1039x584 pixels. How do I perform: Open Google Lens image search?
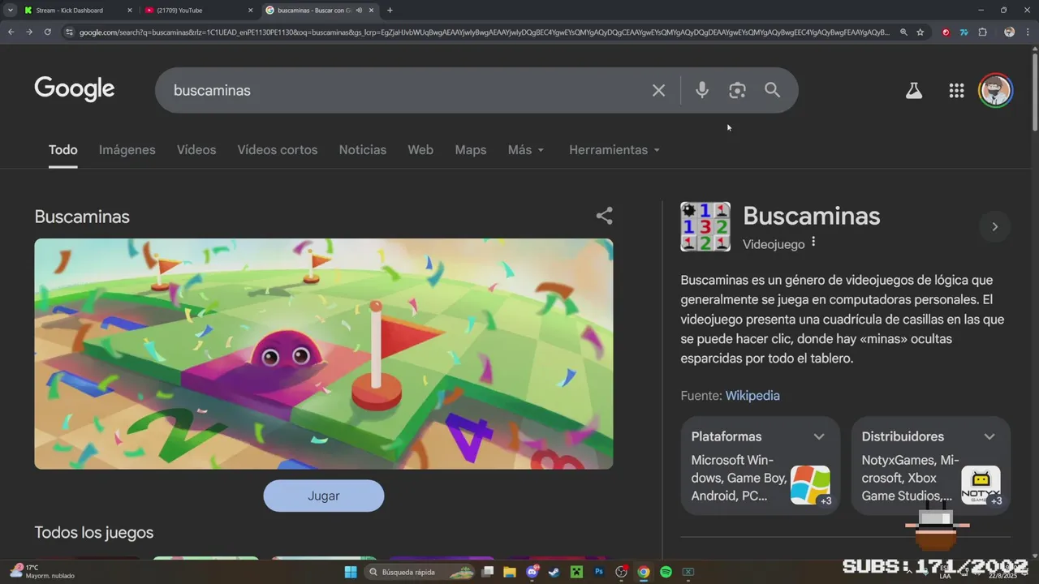pyautogui.click(x=737, y=90)
